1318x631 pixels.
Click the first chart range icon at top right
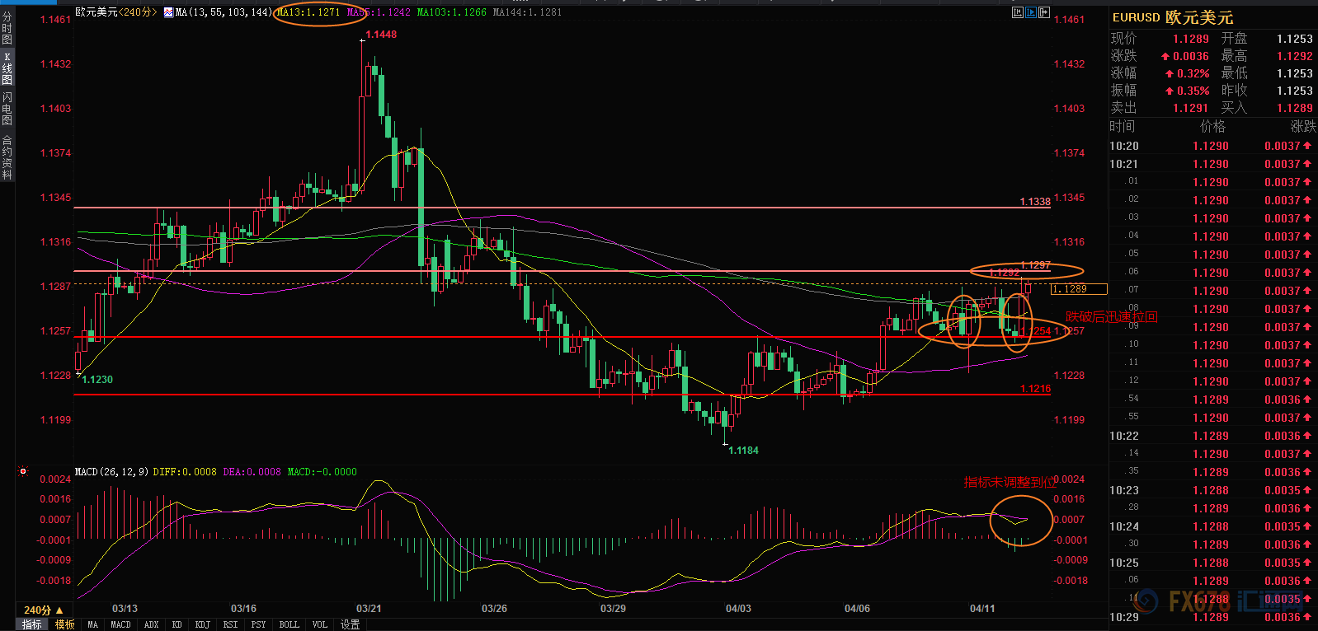click(x=1018, y=12)
